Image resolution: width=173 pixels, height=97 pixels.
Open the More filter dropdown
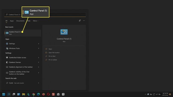point(36,21)
